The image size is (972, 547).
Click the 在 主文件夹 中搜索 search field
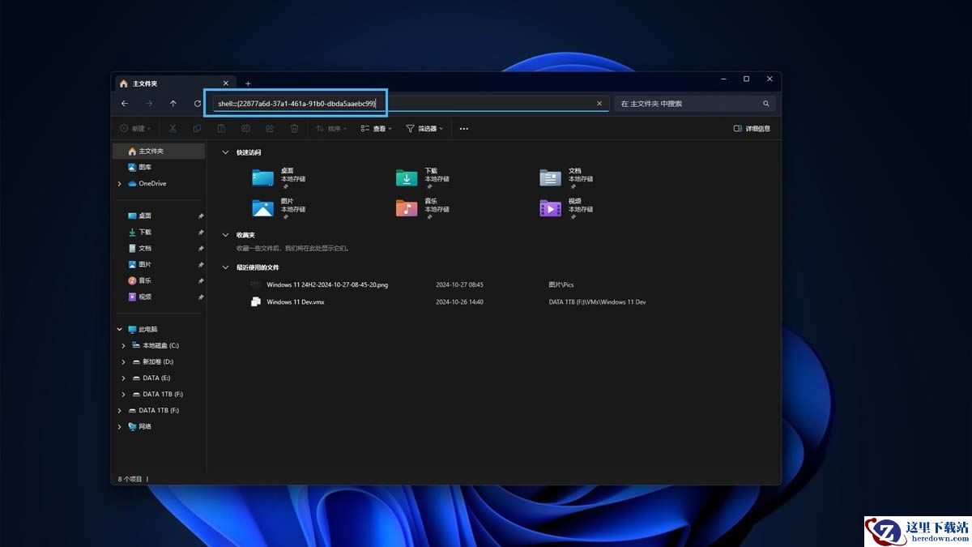(694, 104)
